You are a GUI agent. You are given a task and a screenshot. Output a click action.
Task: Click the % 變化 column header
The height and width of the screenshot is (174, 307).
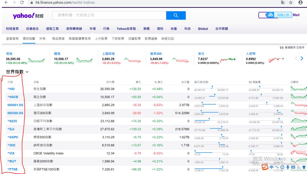click(x=159, y=82)
